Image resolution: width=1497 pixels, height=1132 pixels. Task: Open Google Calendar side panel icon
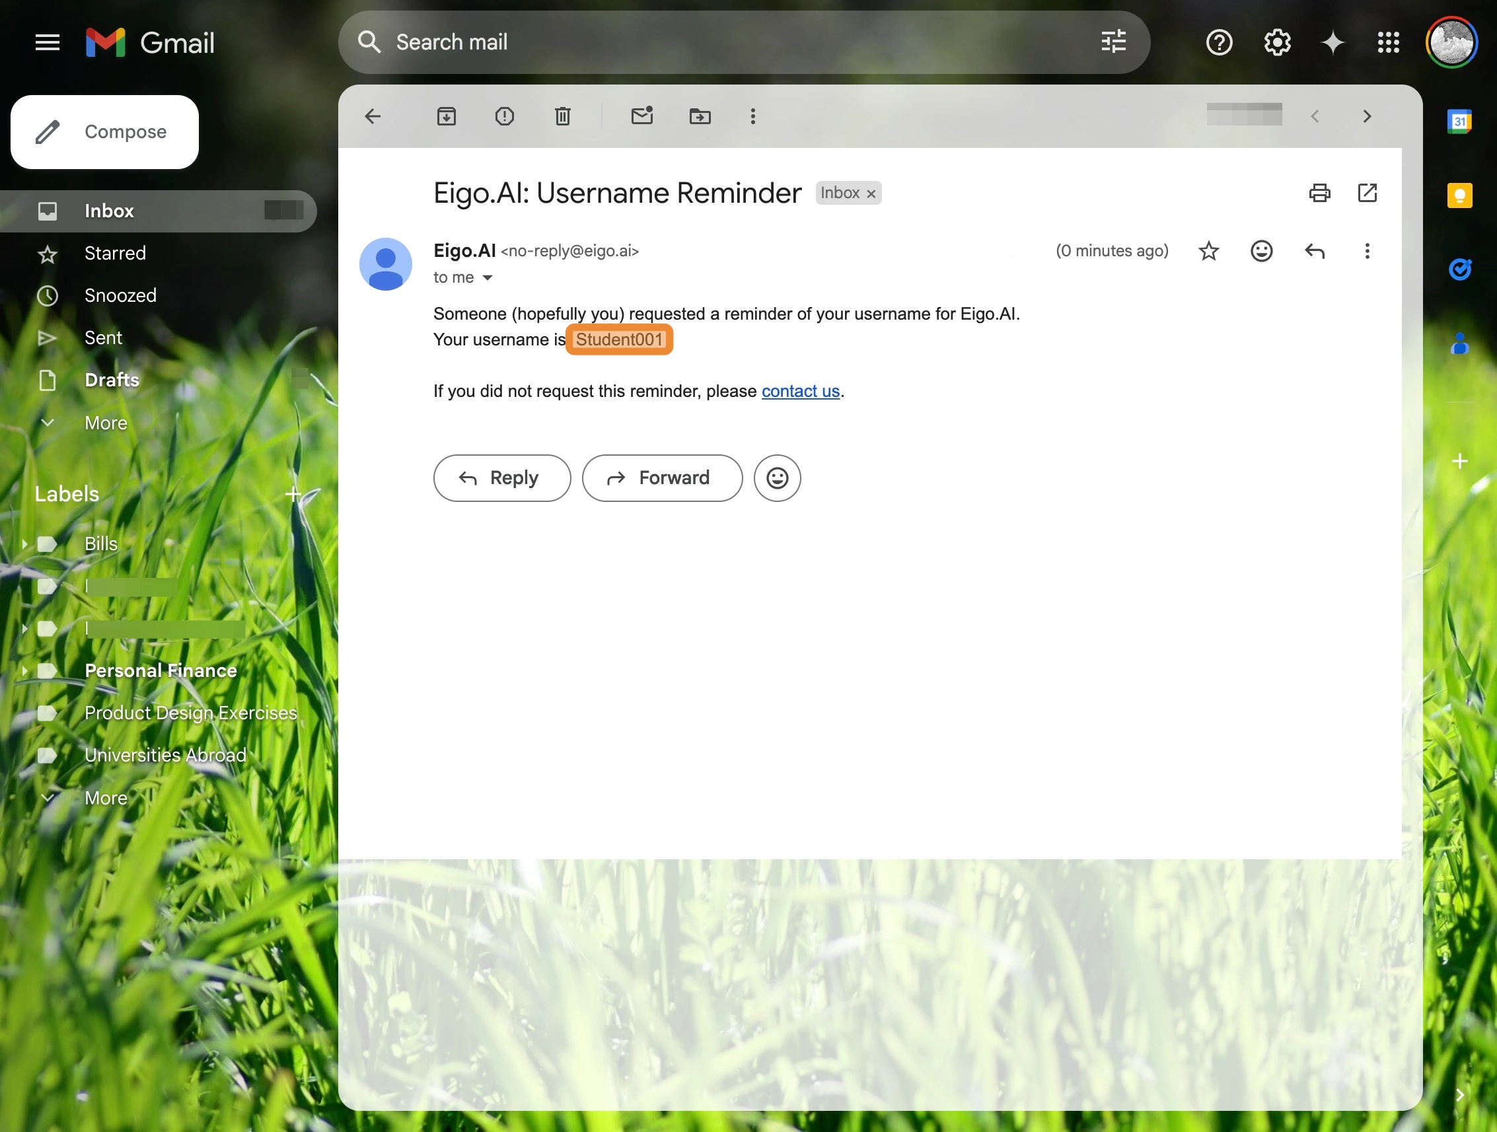[1459, 122]
